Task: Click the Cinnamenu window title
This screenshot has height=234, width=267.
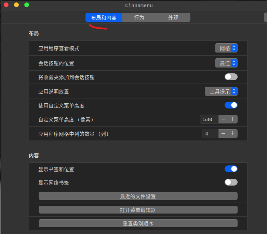Action: (139, 5)
